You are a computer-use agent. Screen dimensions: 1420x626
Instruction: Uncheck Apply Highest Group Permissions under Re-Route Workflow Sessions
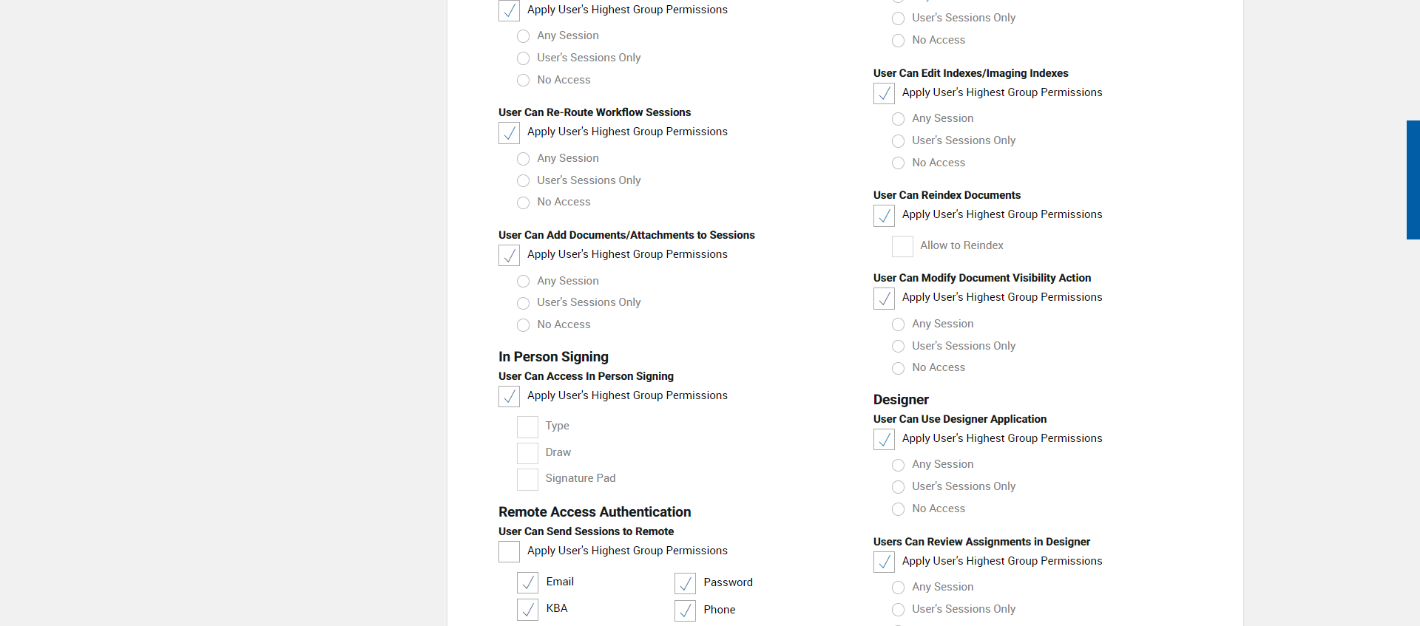[509, 133]
